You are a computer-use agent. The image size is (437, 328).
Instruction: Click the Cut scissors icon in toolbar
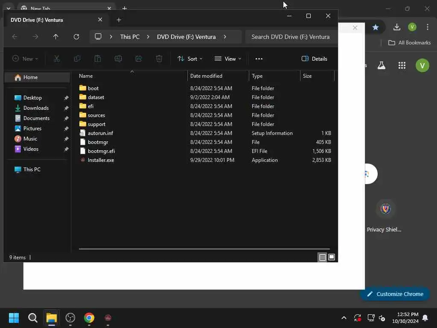[x=57, y=59]
